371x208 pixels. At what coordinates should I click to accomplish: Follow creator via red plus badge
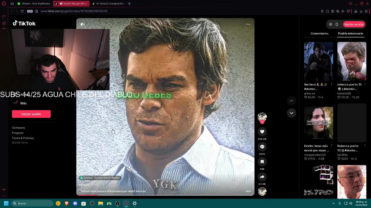[x=262, y=122]
